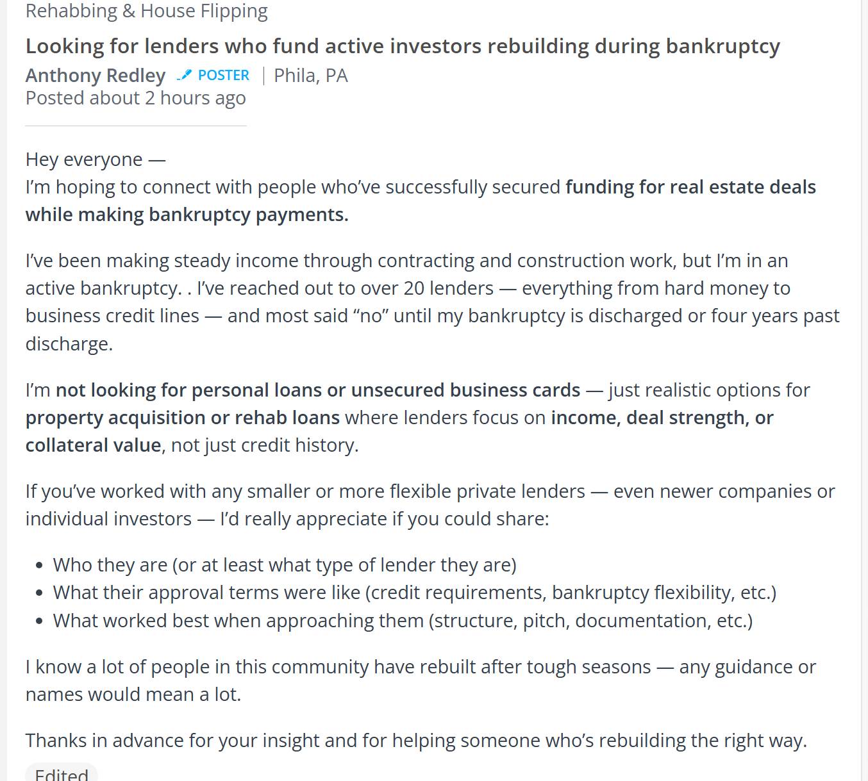868x781 pixels.
Task: Click the blue POSTER badge label
Action: 223,76
